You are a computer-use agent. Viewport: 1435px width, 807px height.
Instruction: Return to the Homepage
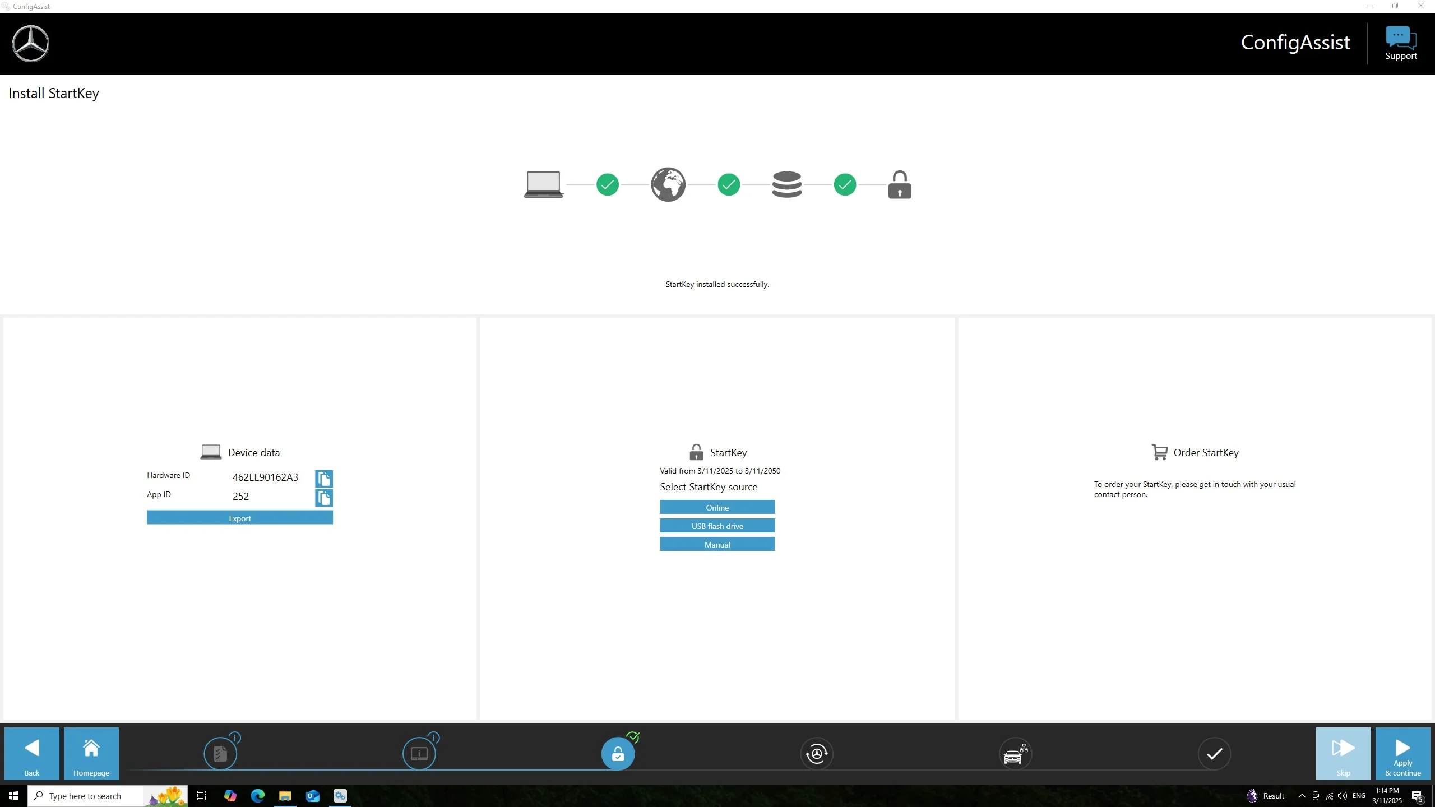pos(91,754)
